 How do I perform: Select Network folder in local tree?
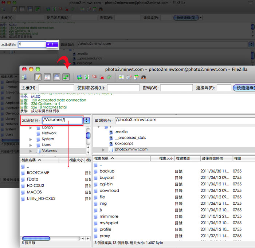[x=49, y=133]
